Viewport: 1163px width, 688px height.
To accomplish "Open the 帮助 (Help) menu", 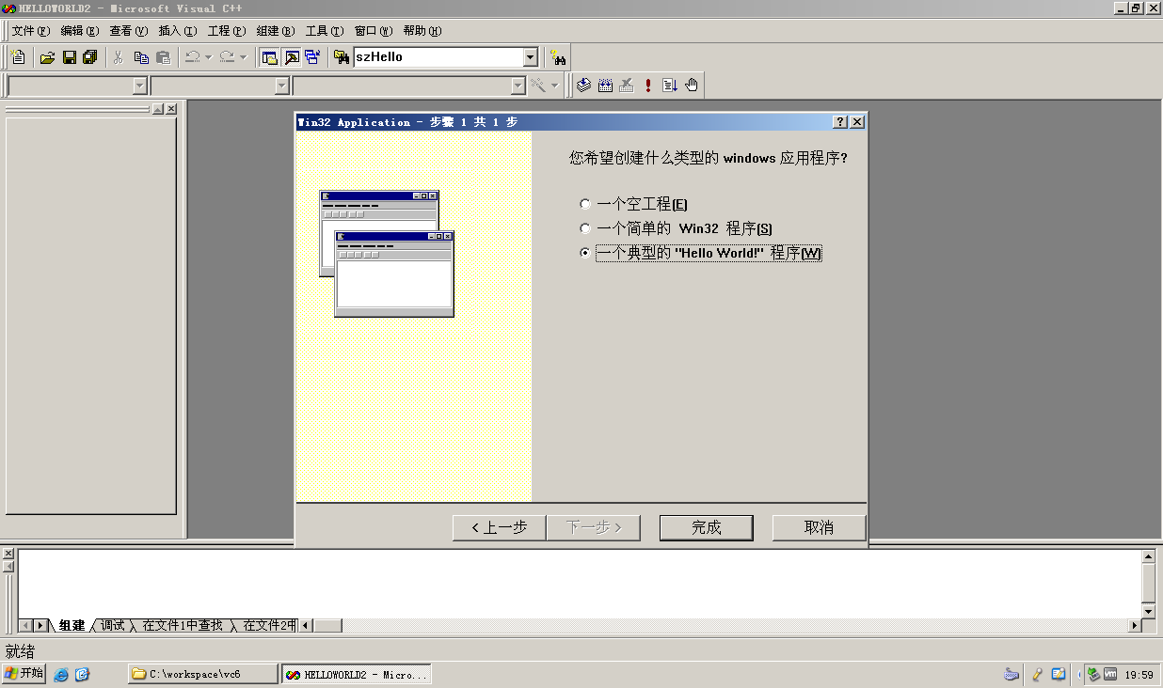I will pos(422,31).
